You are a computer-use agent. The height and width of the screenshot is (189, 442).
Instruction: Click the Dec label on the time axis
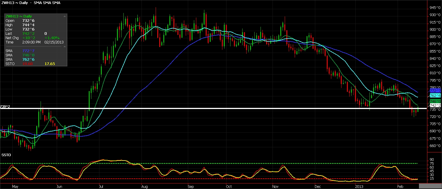point(317,187)
